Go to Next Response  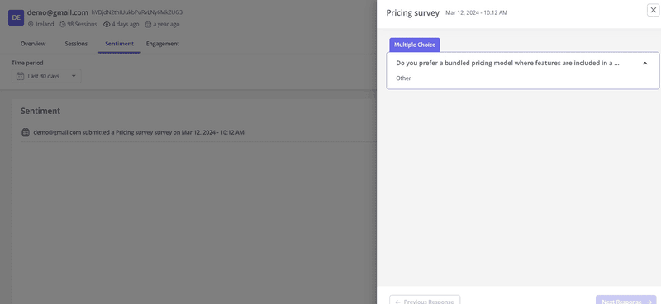[x=626, y=301]
